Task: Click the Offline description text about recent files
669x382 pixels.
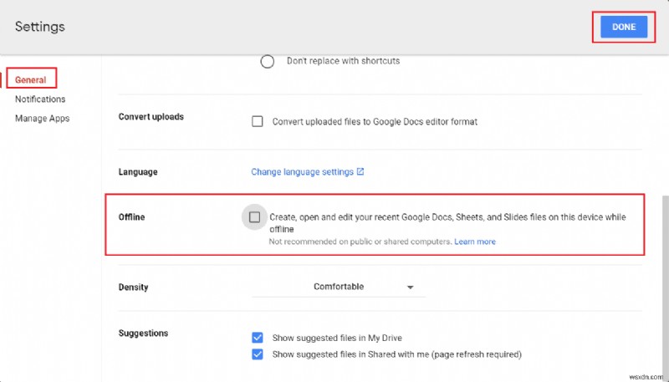Action: coord(447,217)
